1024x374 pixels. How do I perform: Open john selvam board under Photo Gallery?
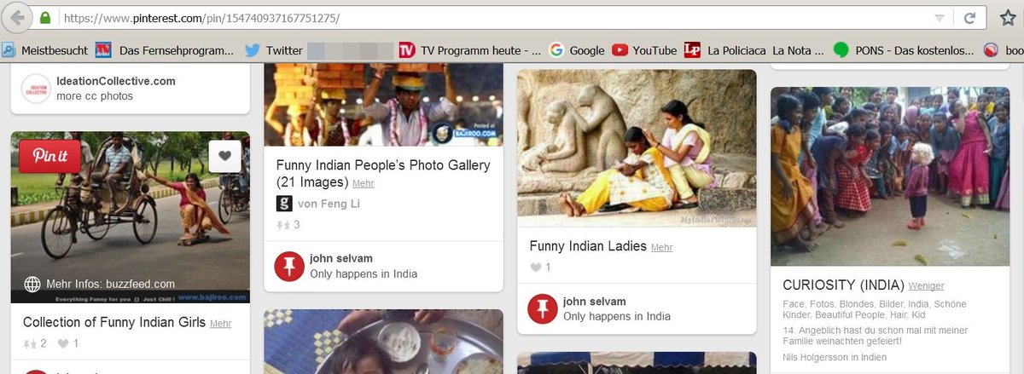coord(341,258)
